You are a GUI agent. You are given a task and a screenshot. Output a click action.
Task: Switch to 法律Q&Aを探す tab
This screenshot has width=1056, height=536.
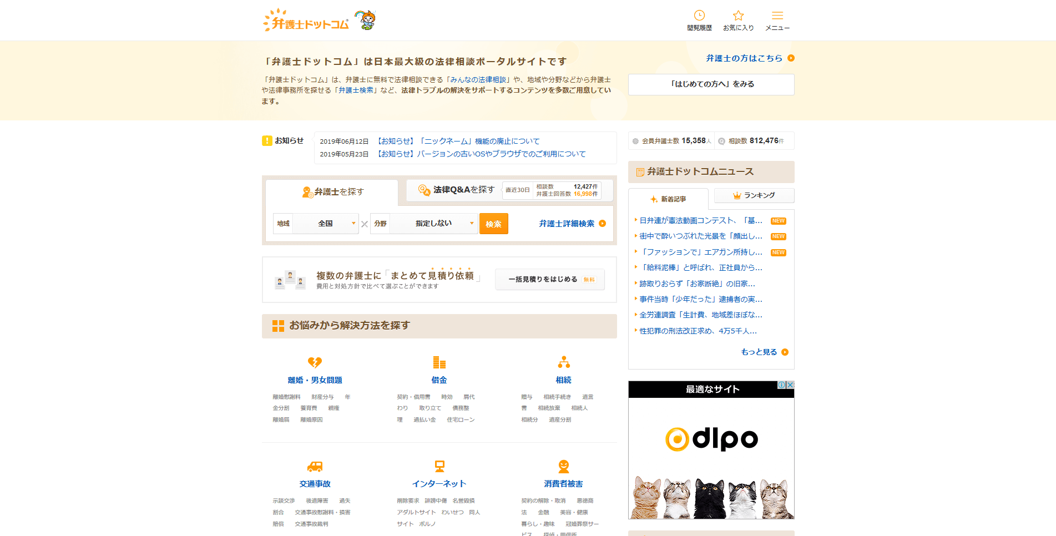click(x=509, y=190)
